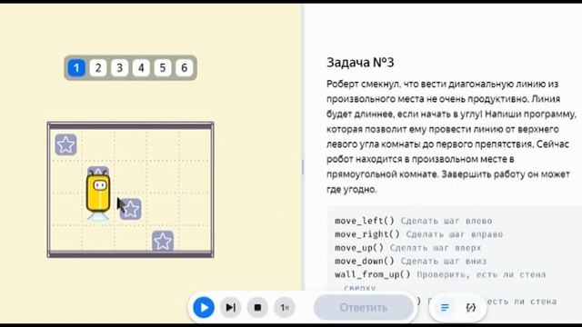Viewport: 582px width, 327px height.
Task: Select test level 4
Action: point(141,68)
